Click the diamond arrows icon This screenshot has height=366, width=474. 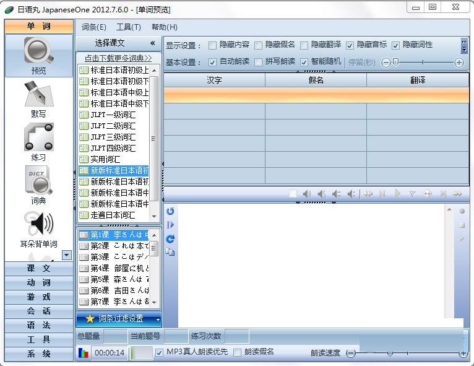428,194
